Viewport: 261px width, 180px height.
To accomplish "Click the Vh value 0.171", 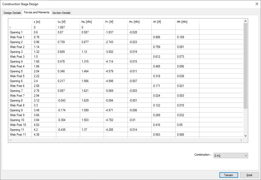I will [157, 86].
